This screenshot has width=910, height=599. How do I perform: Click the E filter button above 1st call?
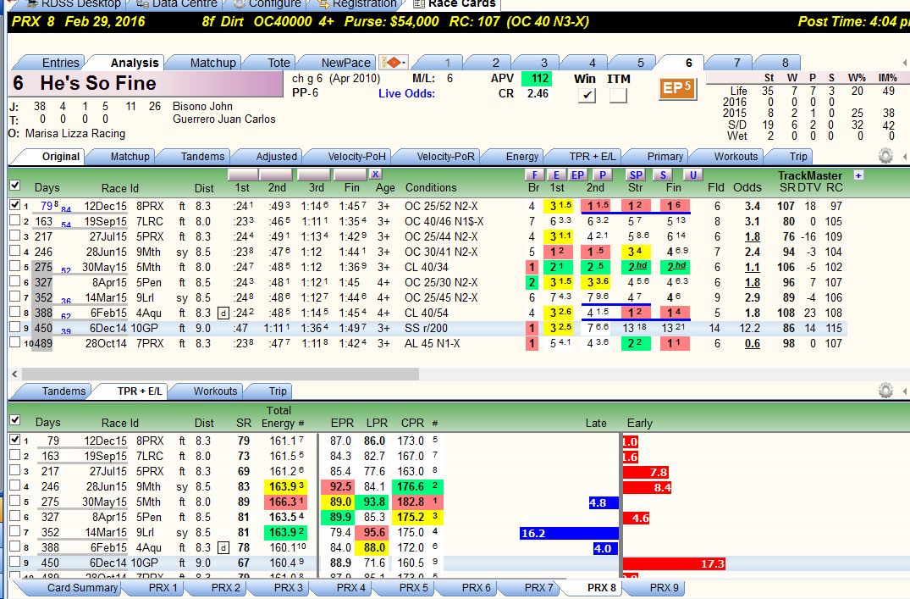[x=556, y=175]
